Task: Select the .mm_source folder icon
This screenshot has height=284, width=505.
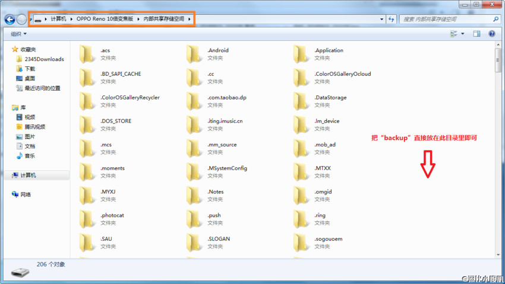Action: (194, 148)
